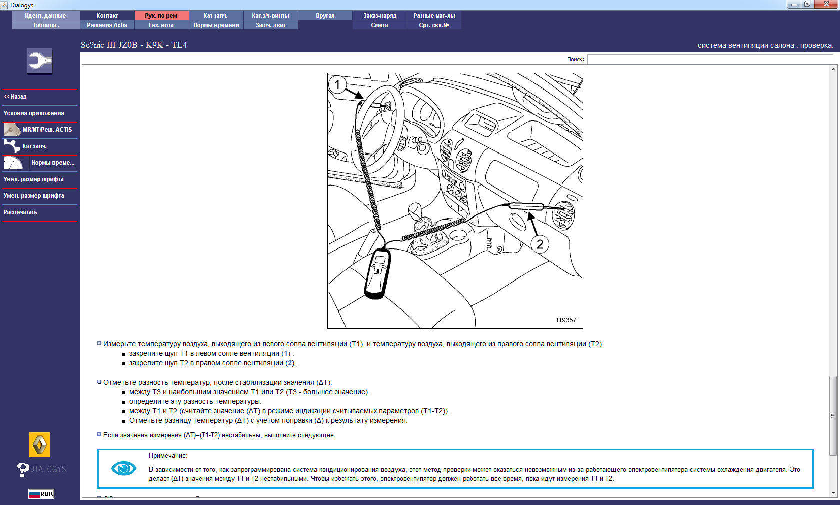Screen dimensions: 840x505
Task: Open the Нормы времени tab
Action: pyautogui.click(x=216, y=25)
